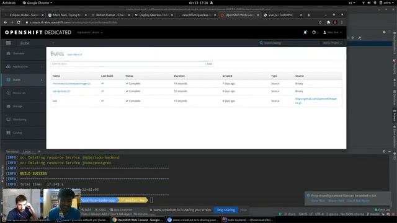Screen dimensions: 397x223
Task: Open the jkube project selector dropdown
Action: pyautogui.click(x=37, y=43)
